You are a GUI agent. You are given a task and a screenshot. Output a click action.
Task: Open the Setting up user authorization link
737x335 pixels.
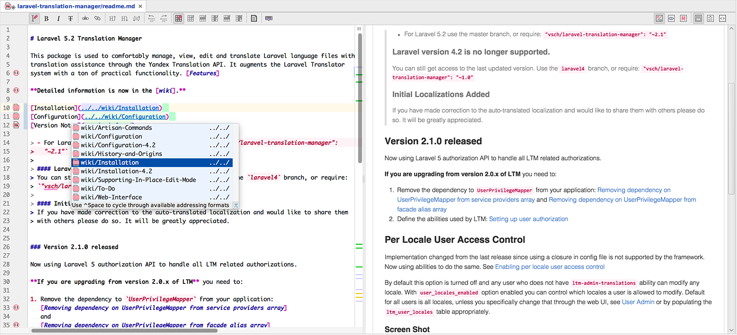528,219
